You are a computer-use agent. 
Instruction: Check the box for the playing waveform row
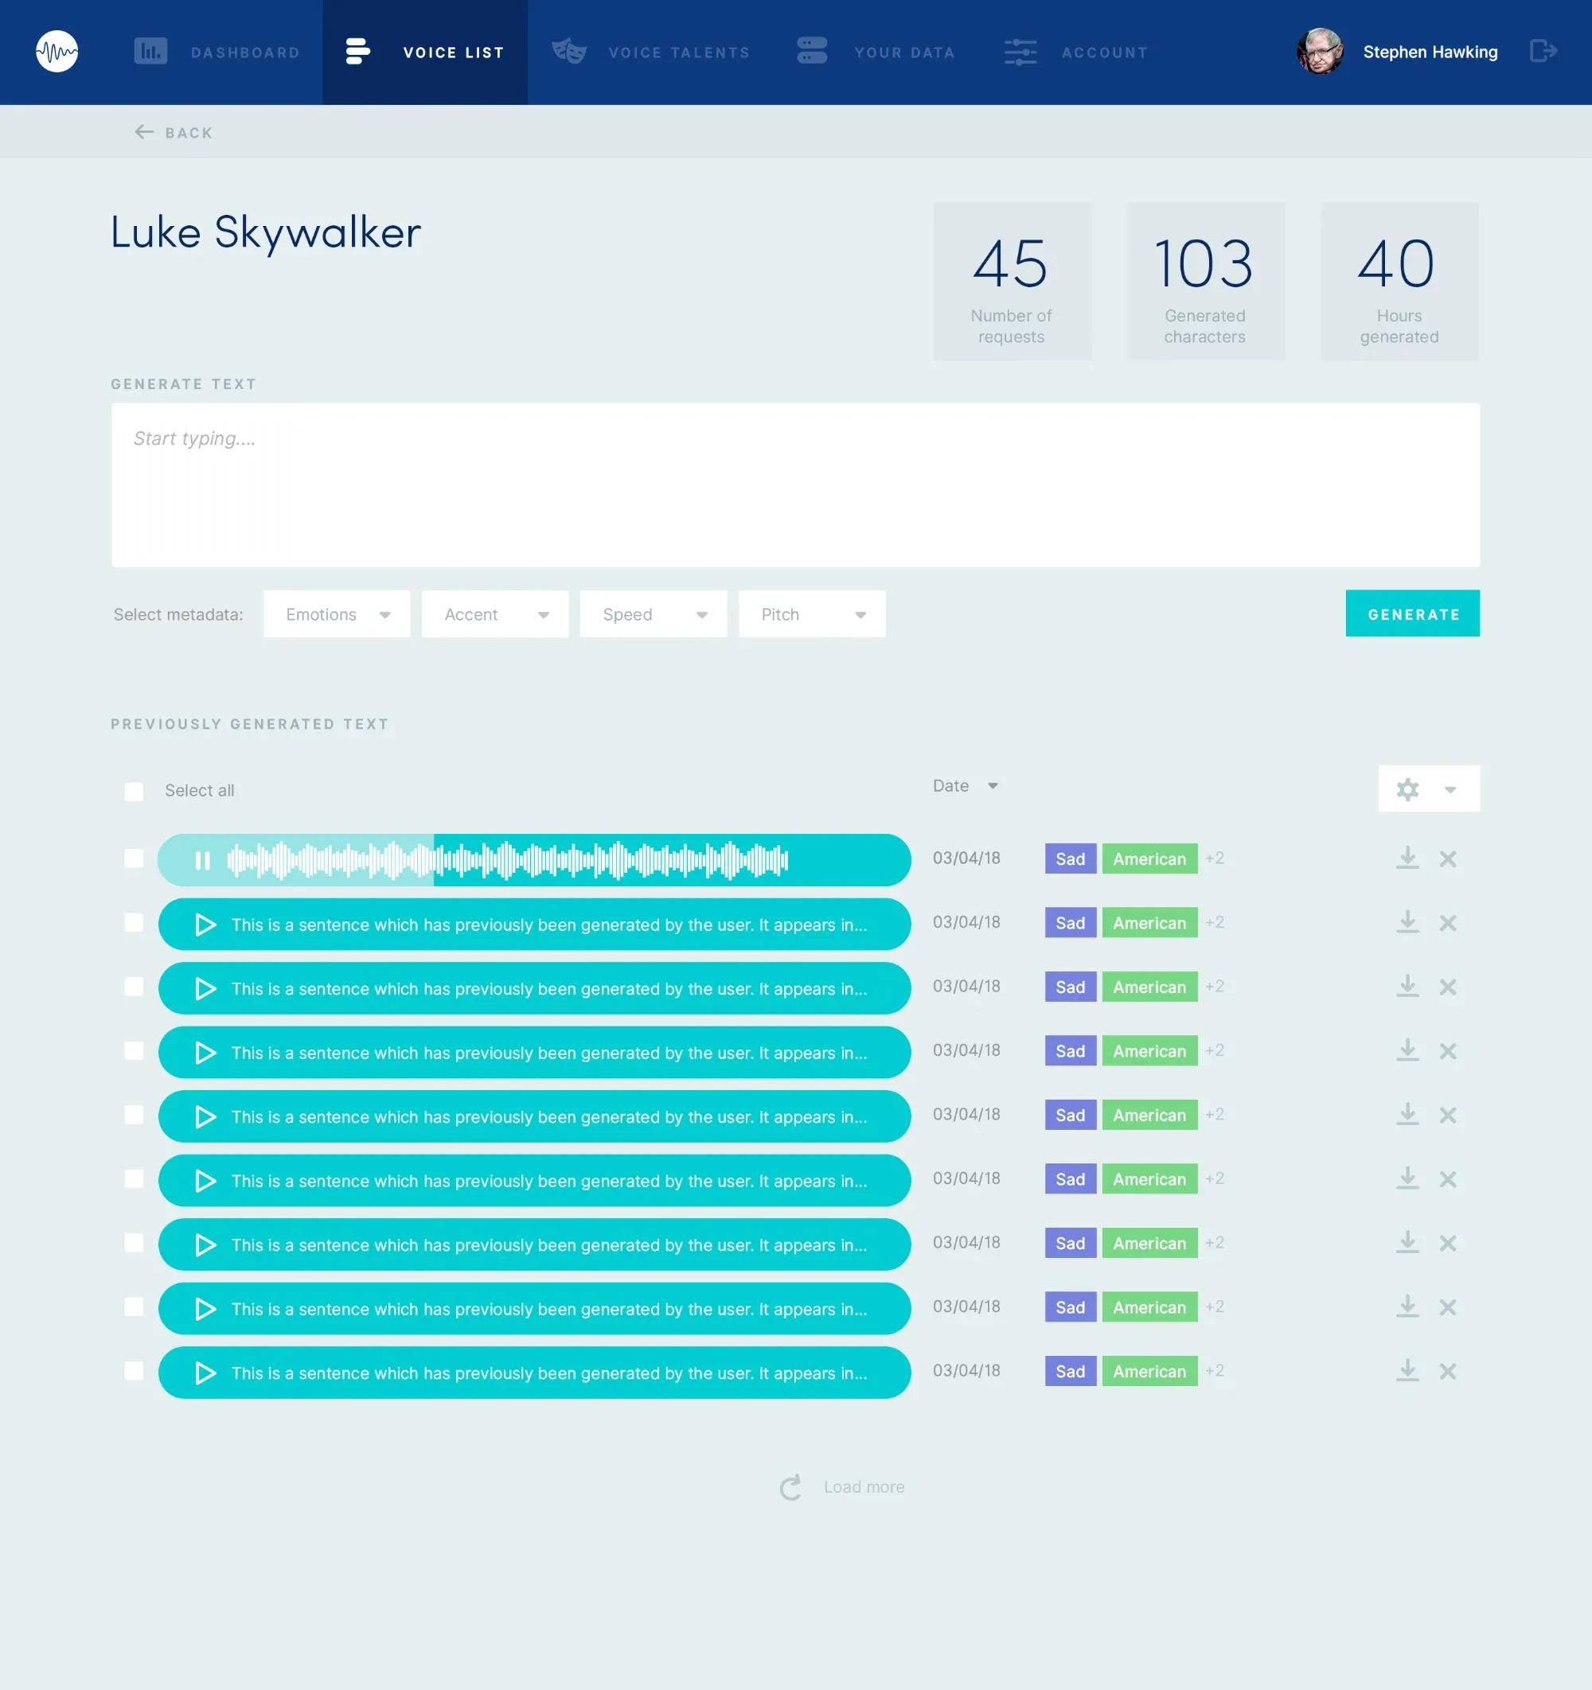click(134, 859)
